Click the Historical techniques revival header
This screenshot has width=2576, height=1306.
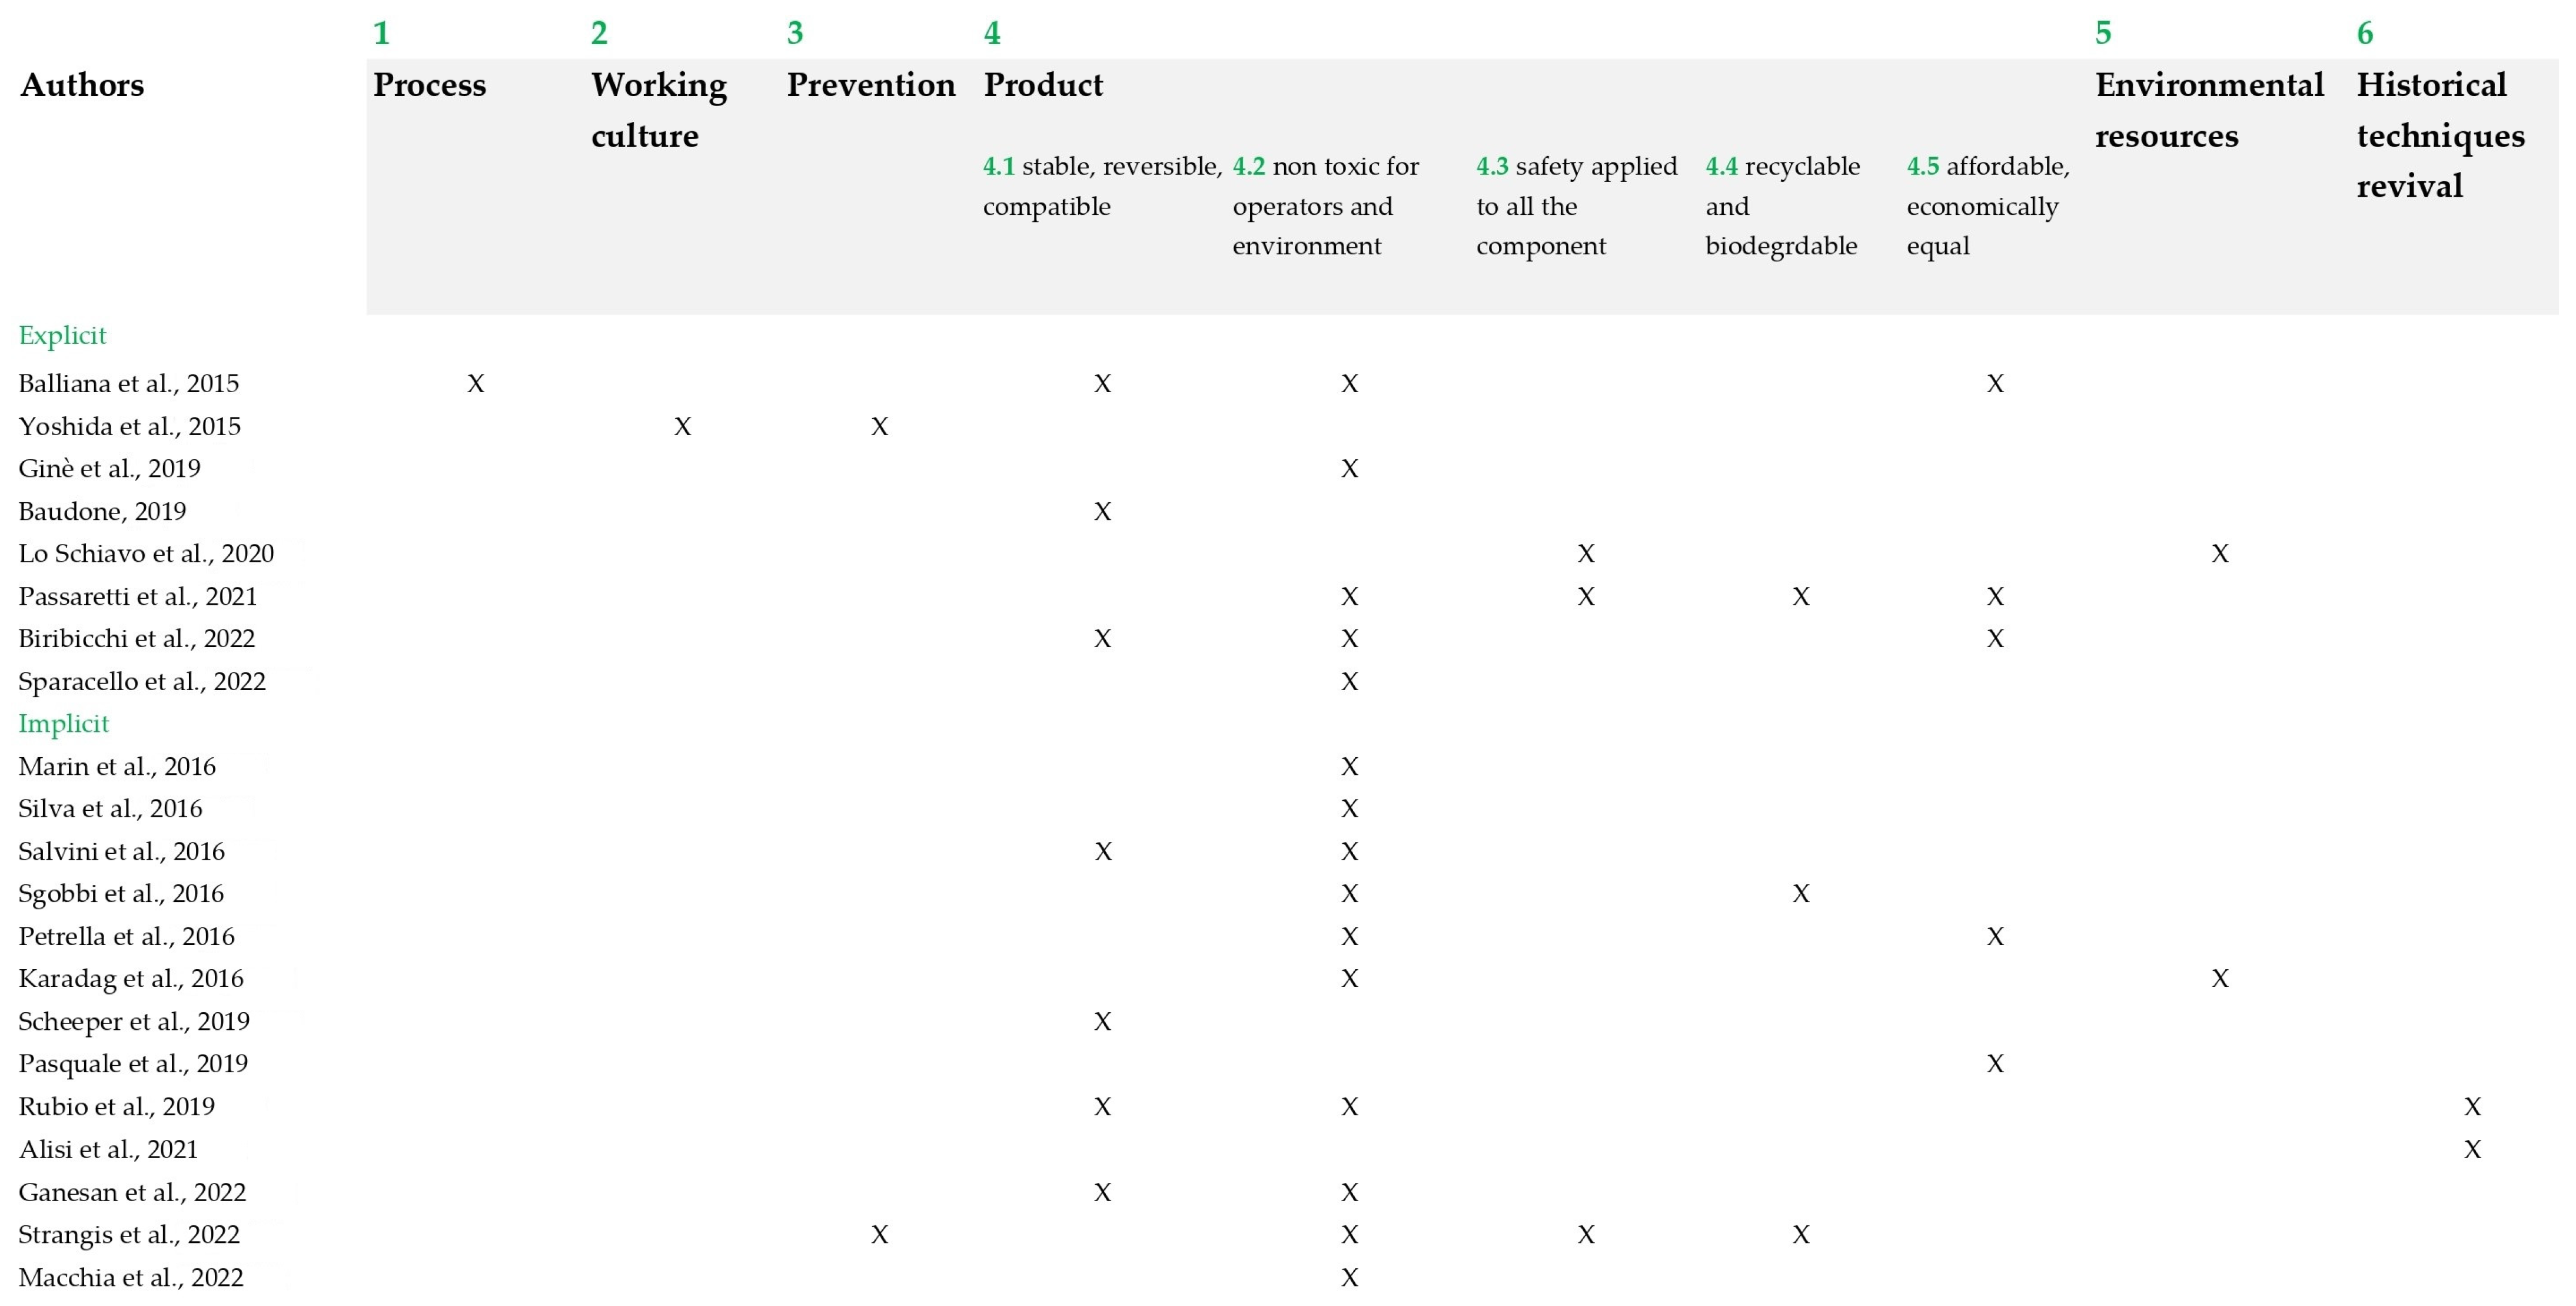click(x=2439, y=134)
